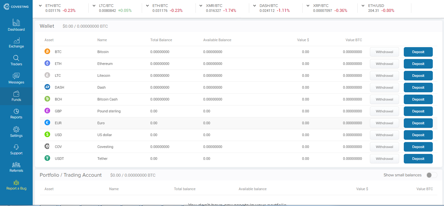Expand the ETH/USD ticker dropdown

pos(363,6)
